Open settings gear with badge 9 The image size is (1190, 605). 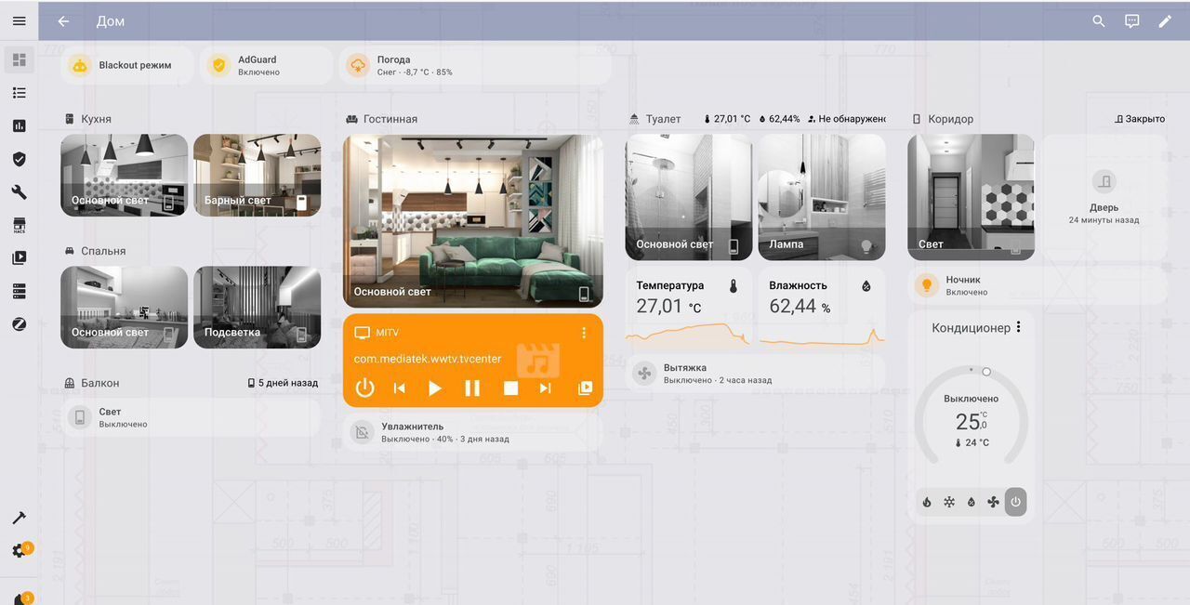[20, 551]
